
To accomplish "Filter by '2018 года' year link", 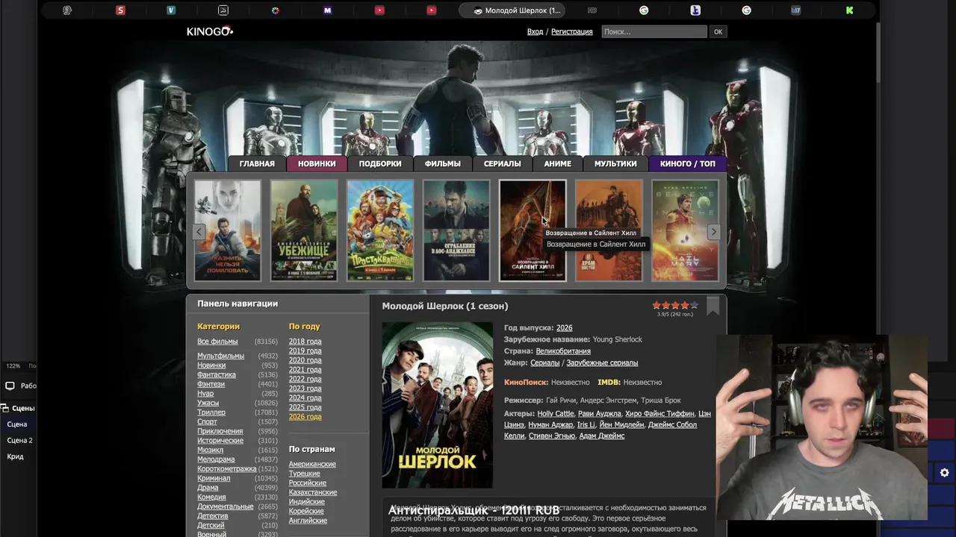I will coord(305,342).
